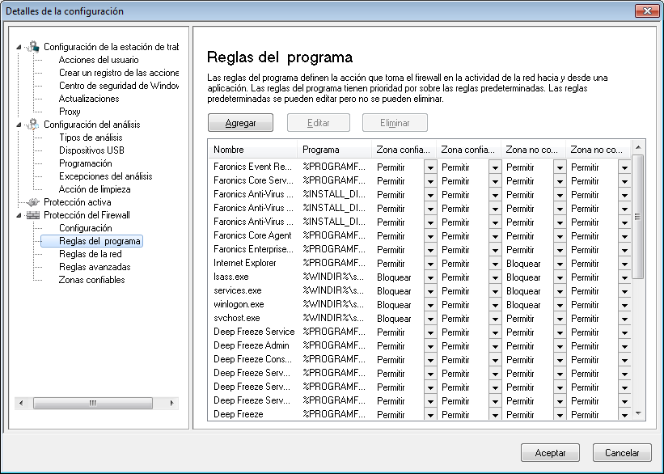Click the Protección activa shield icon

[x=32, y=202]
